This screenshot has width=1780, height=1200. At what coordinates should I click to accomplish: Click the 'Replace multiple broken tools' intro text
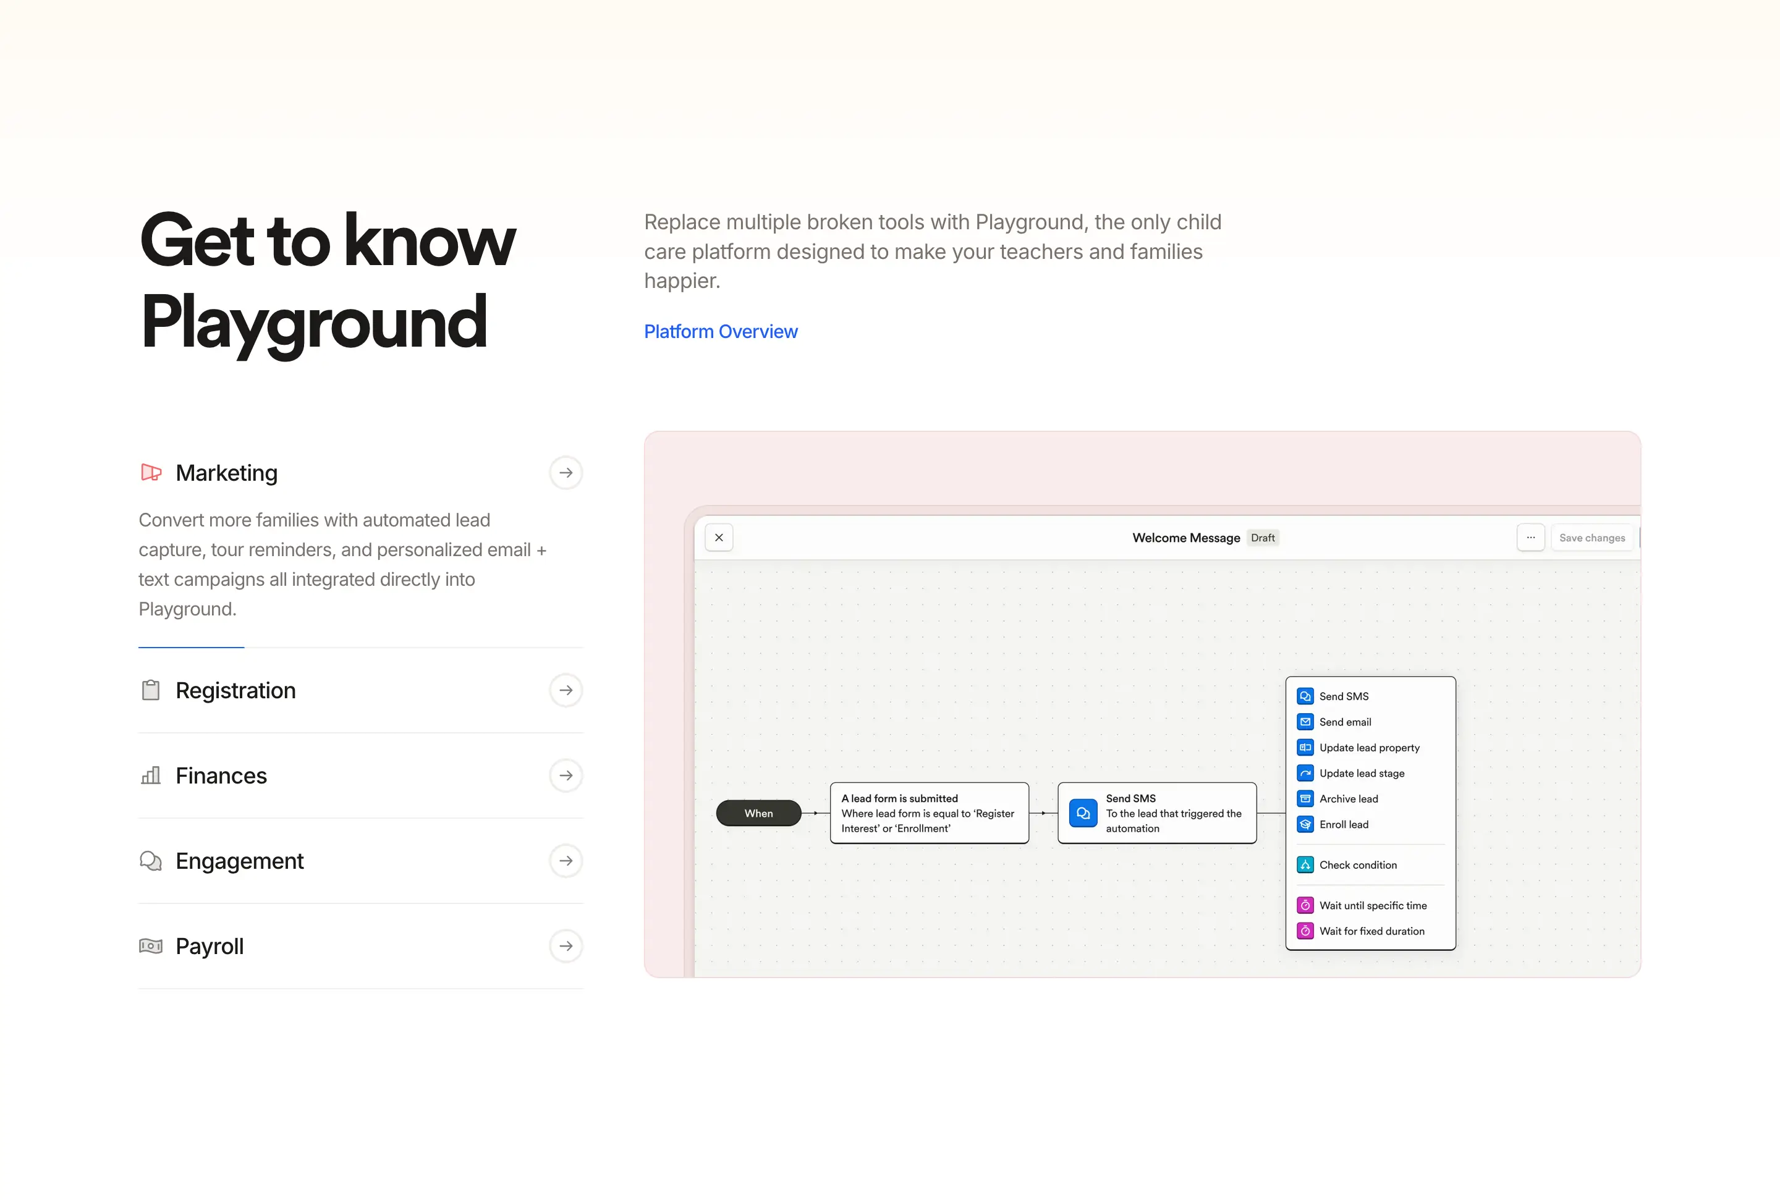tap(932, 251)
